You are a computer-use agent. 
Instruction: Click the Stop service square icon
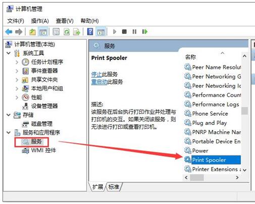pyautogui.click(x=124, y=32)
